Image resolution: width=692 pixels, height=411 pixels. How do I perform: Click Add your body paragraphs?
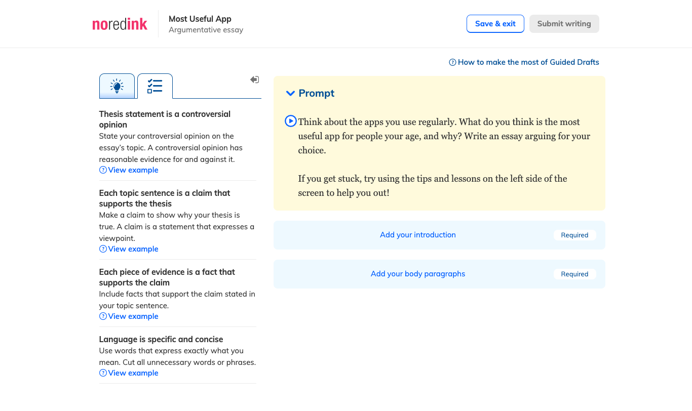point(418,274)
